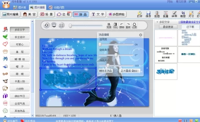Switch to the 动感闪图 tab
This screenshot has width=200, height=122.
click(57, 7)
